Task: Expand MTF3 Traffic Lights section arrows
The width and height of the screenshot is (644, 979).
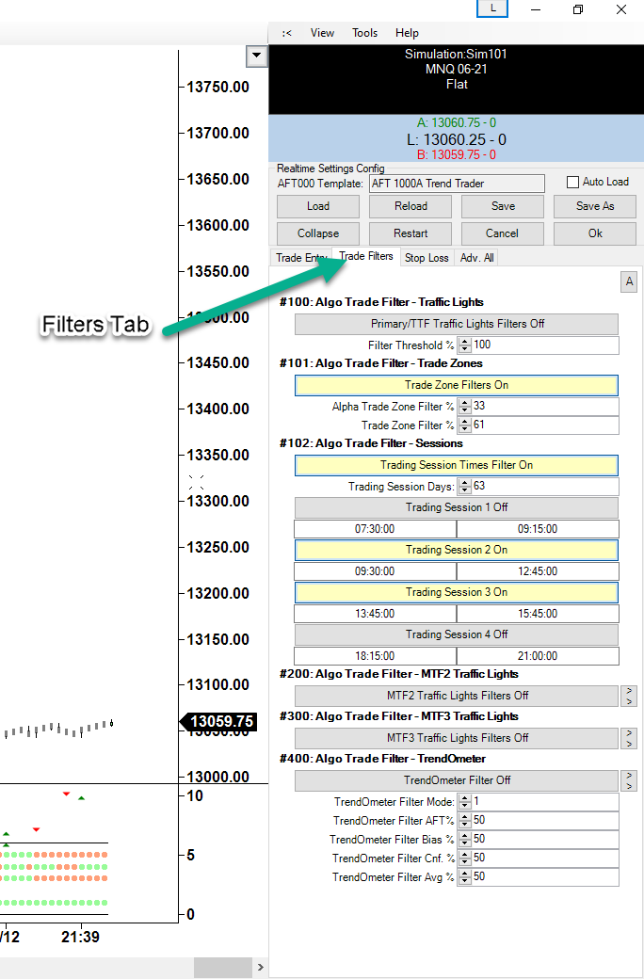Action: click(x=629, y=738)
